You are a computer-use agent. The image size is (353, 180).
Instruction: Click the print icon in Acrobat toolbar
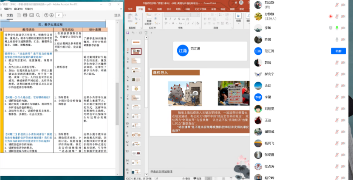25,15
